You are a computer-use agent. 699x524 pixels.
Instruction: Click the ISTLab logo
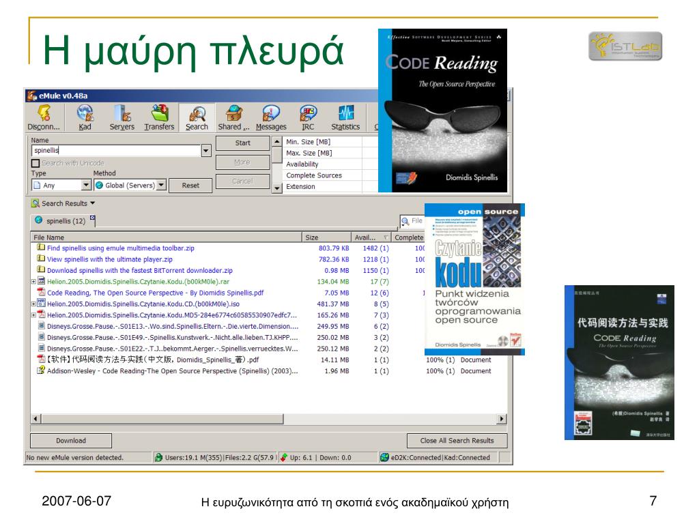click(625, 46)
